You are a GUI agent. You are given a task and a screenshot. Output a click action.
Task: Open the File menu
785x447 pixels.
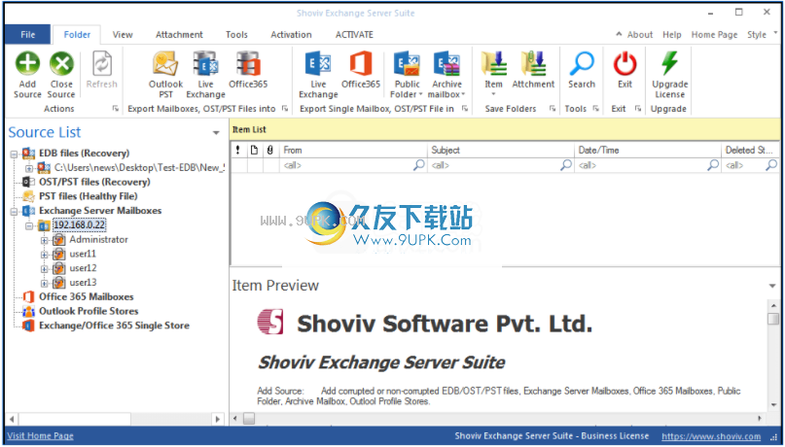click(28, 35)
